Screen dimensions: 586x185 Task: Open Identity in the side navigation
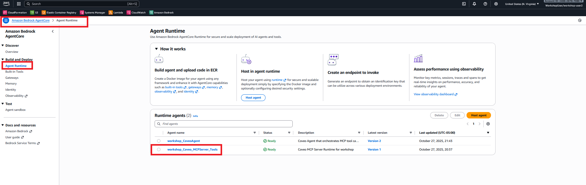point(10,90)
